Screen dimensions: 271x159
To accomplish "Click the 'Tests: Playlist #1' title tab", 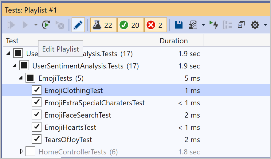I will (x=31, y=10).
